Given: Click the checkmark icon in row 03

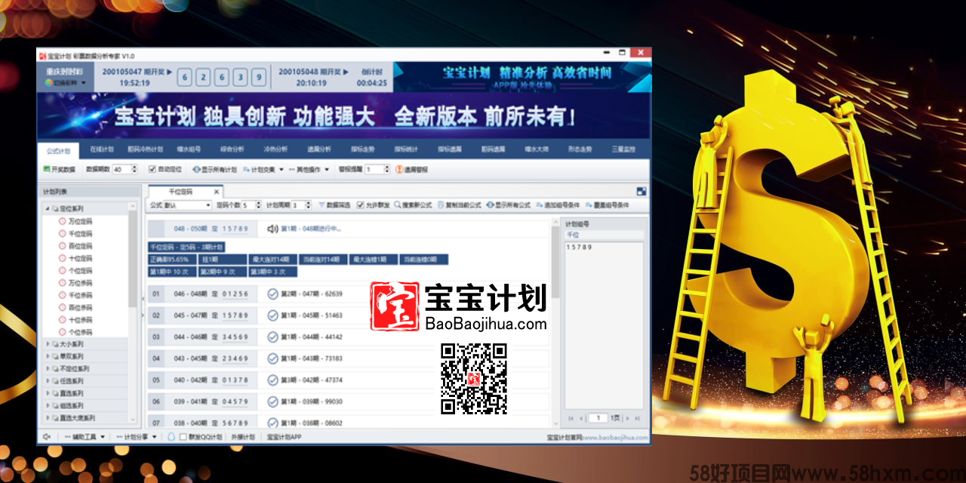Looking at the screenshot, I should click(x=272, y=337).
